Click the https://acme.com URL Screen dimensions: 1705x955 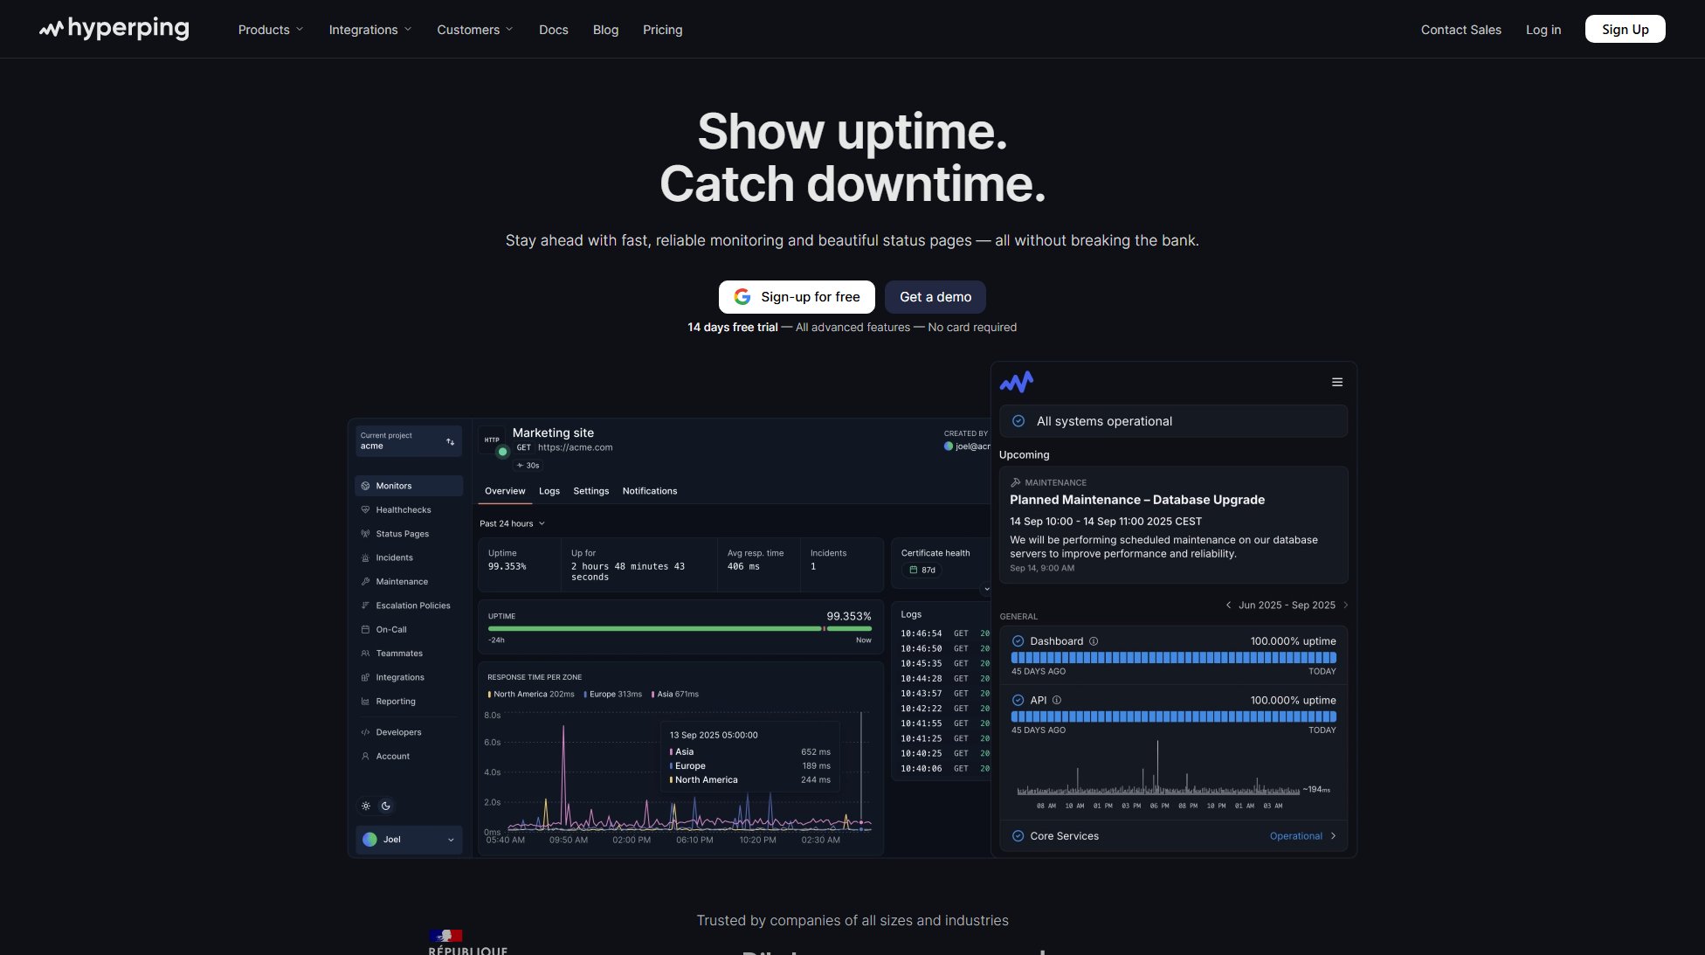click(x=575, y=447)
